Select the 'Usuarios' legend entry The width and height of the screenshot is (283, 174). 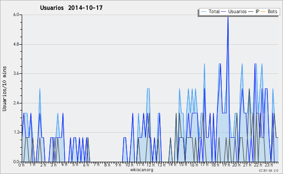tap(237, 11)
